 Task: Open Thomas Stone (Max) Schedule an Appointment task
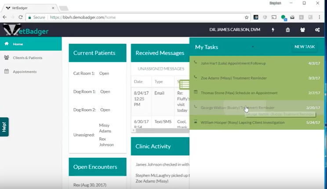click(257, 93)
